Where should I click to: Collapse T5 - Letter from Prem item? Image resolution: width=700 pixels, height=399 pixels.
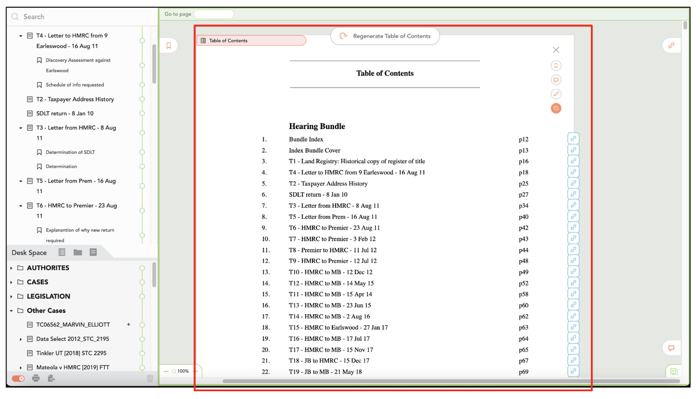[x=21, y=181]
